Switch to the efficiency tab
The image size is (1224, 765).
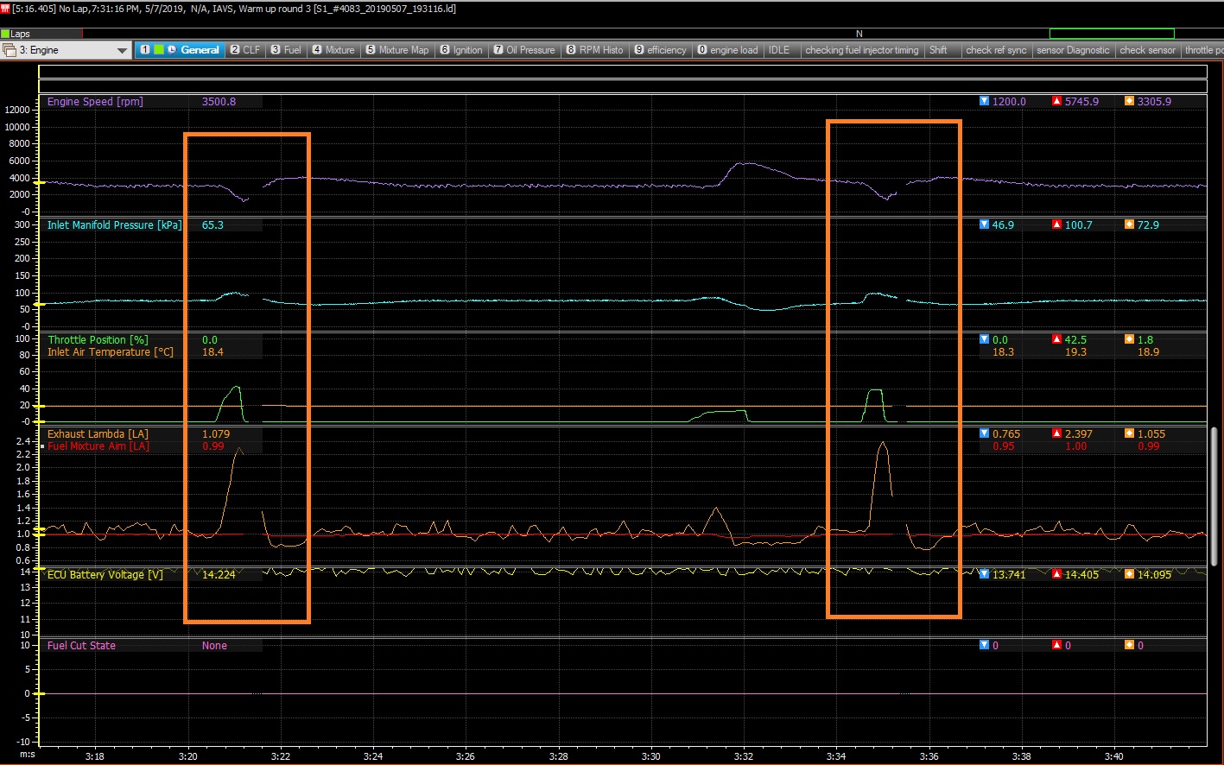click(x=661, y=50)
